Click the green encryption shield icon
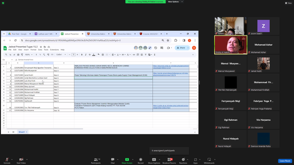This screenshot has height=165, width=294. [3, 3]
